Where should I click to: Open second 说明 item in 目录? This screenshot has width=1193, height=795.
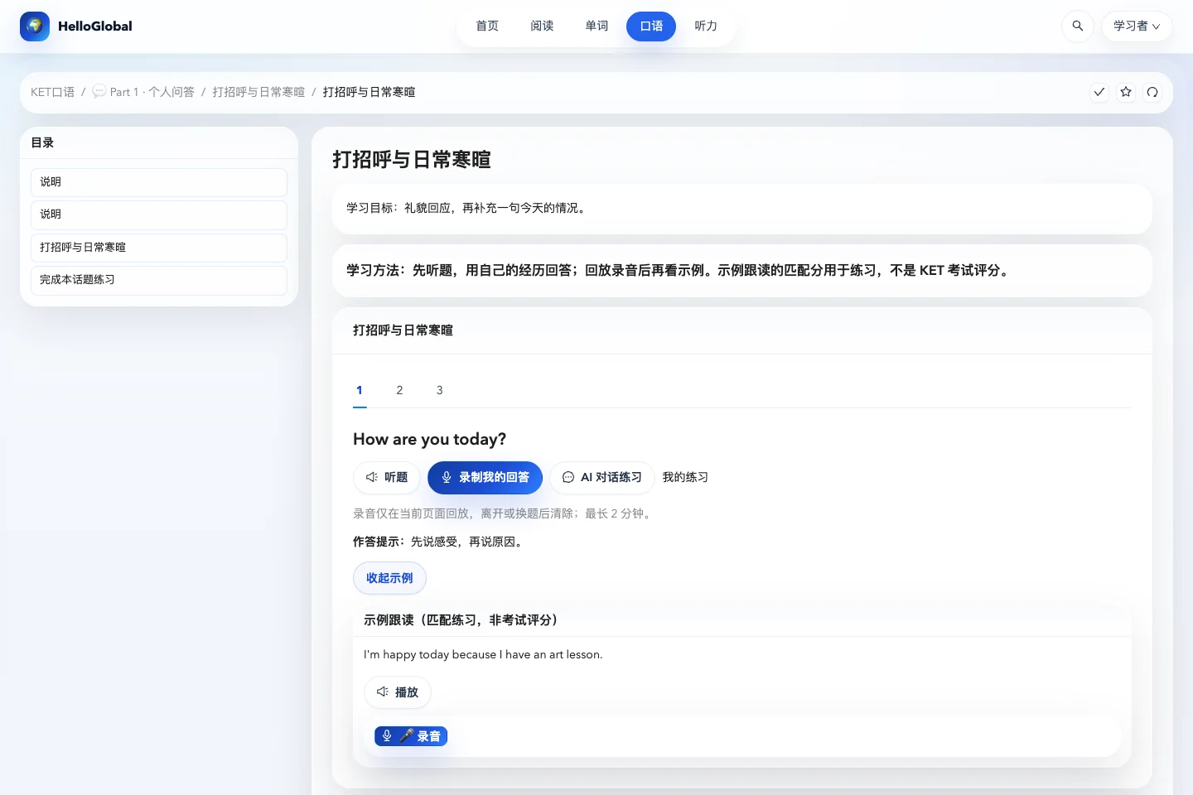point(159,214)
